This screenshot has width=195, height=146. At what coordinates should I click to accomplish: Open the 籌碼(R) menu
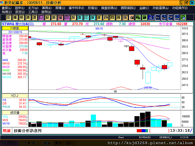coord(47,8)
